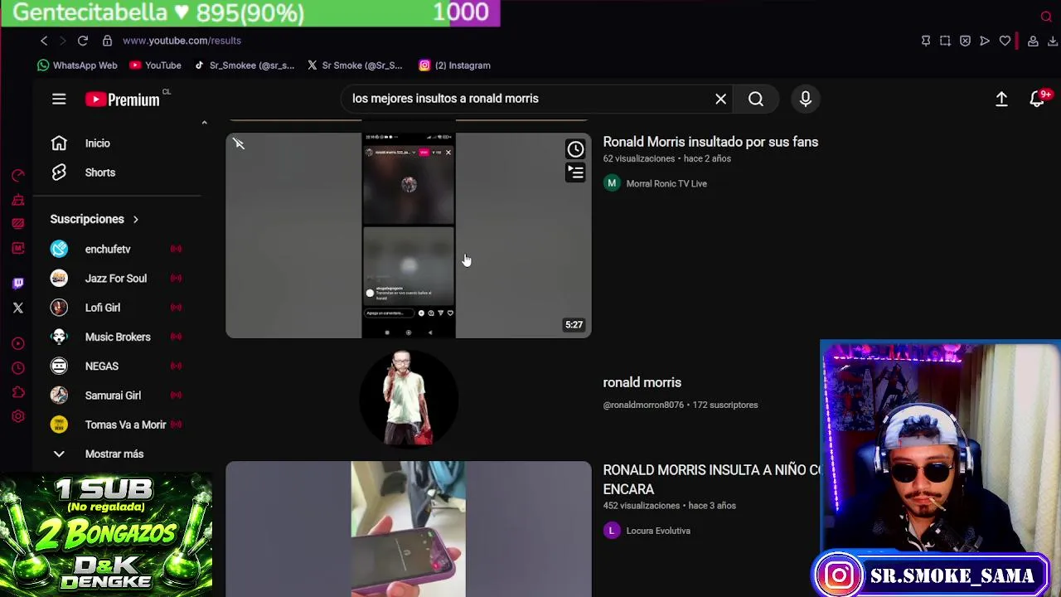
Task: Click the browser snapshot capture icon
Action: click(x=945, y=41)
